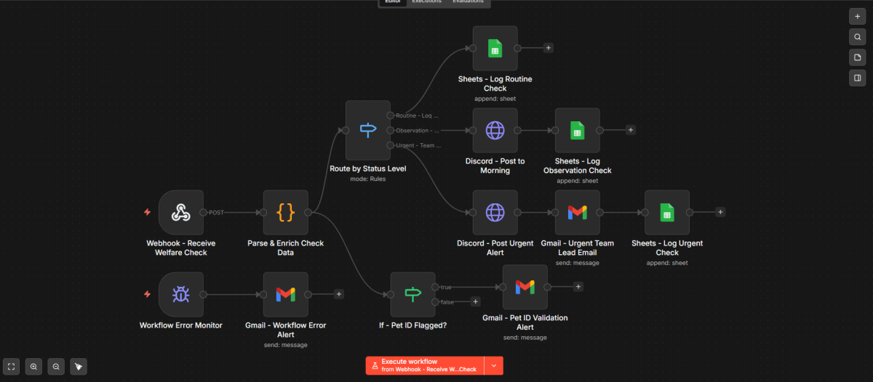The width and height of the screenshot is (873, 382).
Task: Click the Routine output of Route node
Action: point(391,115)
